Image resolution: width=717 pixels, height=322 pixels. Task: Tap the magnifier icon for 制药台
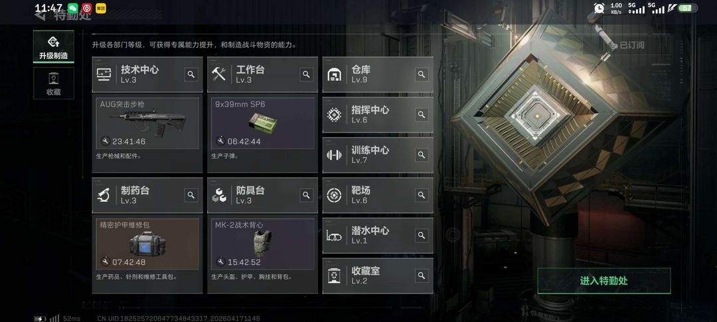[191, 195]
